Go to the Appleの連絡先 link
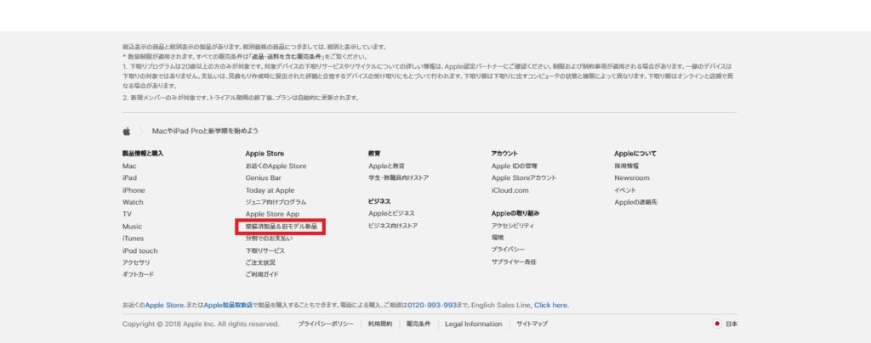The height and width of the screenshot is (343, 871). click(636, 202)
